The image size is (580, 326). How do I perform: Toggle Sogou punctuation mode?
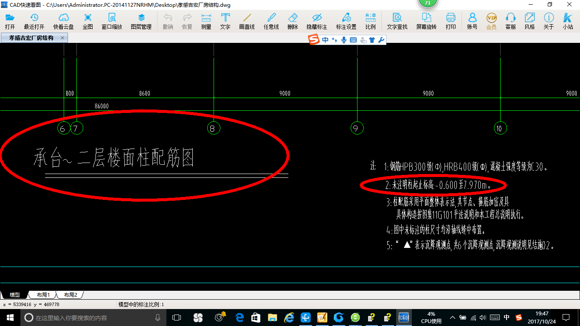click(335, 40)
